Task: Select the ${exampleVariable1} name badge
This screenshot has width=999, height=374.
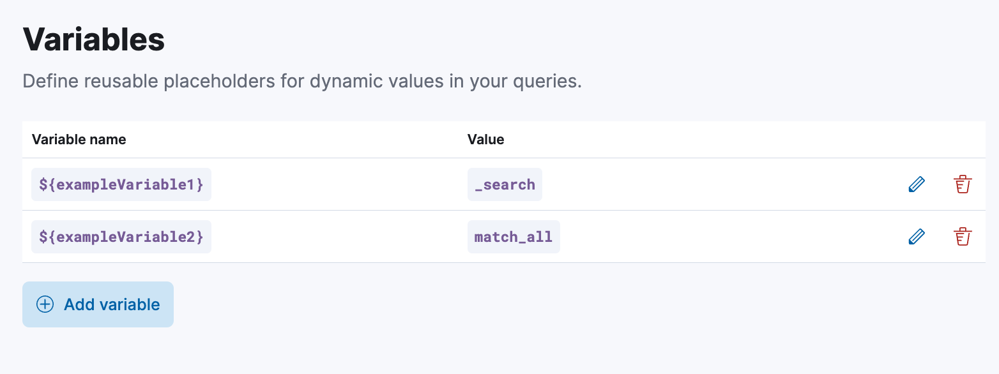Action: tap(121, 184)
